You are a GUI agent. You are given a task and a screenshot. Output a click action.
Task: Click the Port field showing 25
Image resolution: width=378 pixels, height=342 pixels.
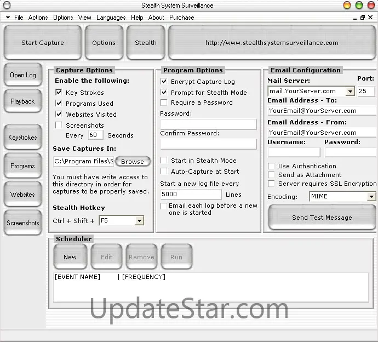point(366,91)
